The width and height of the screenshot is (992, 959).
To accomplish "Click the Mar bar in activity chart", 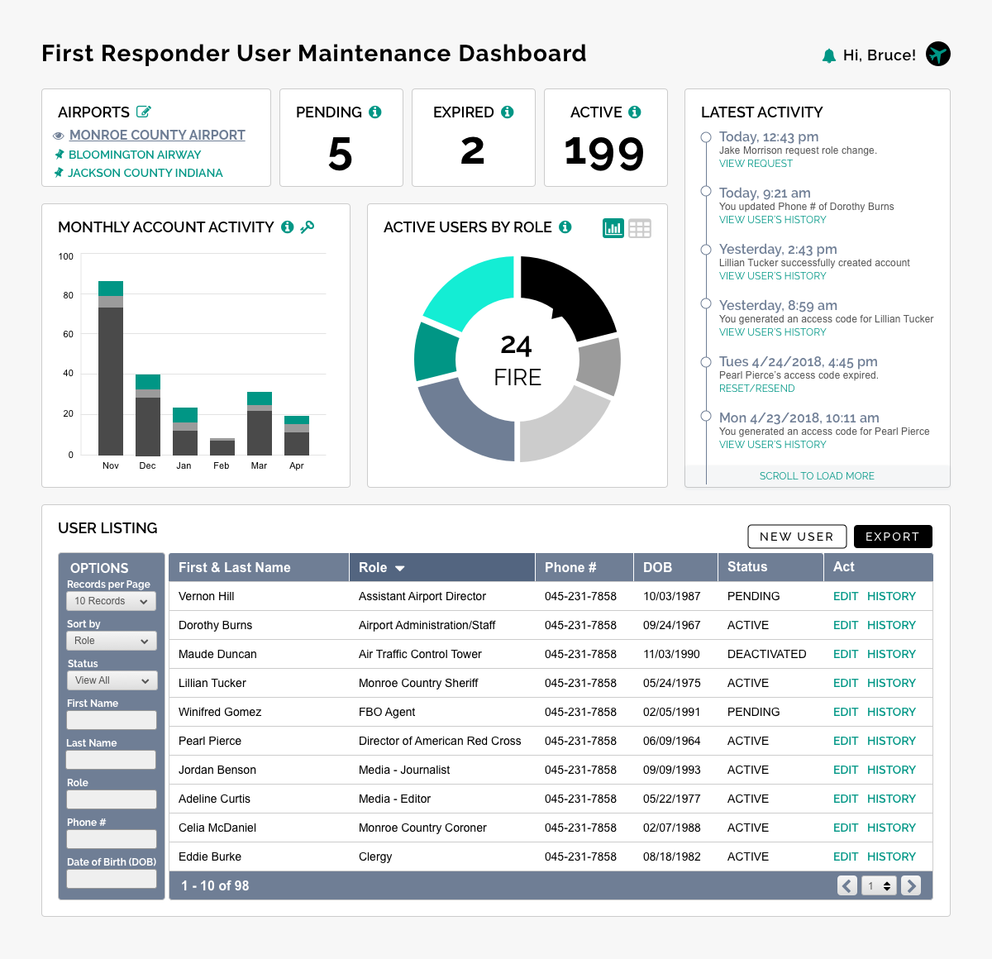I will (x=260, y=423).
